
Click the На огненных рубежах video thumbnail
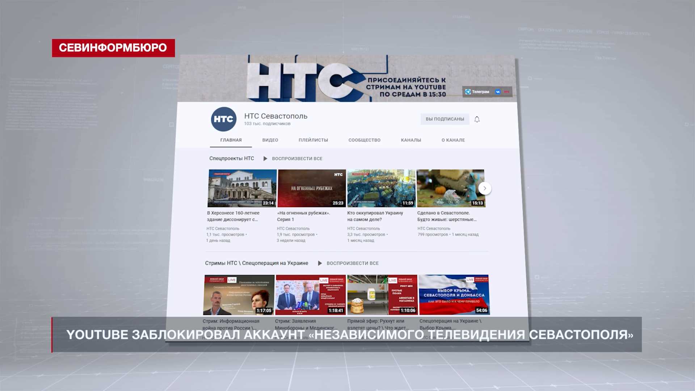tap(311, 188)
